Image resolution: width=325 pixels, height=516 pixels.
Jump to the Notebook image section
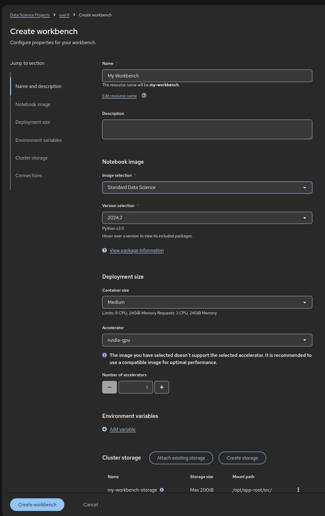(33, 104)
